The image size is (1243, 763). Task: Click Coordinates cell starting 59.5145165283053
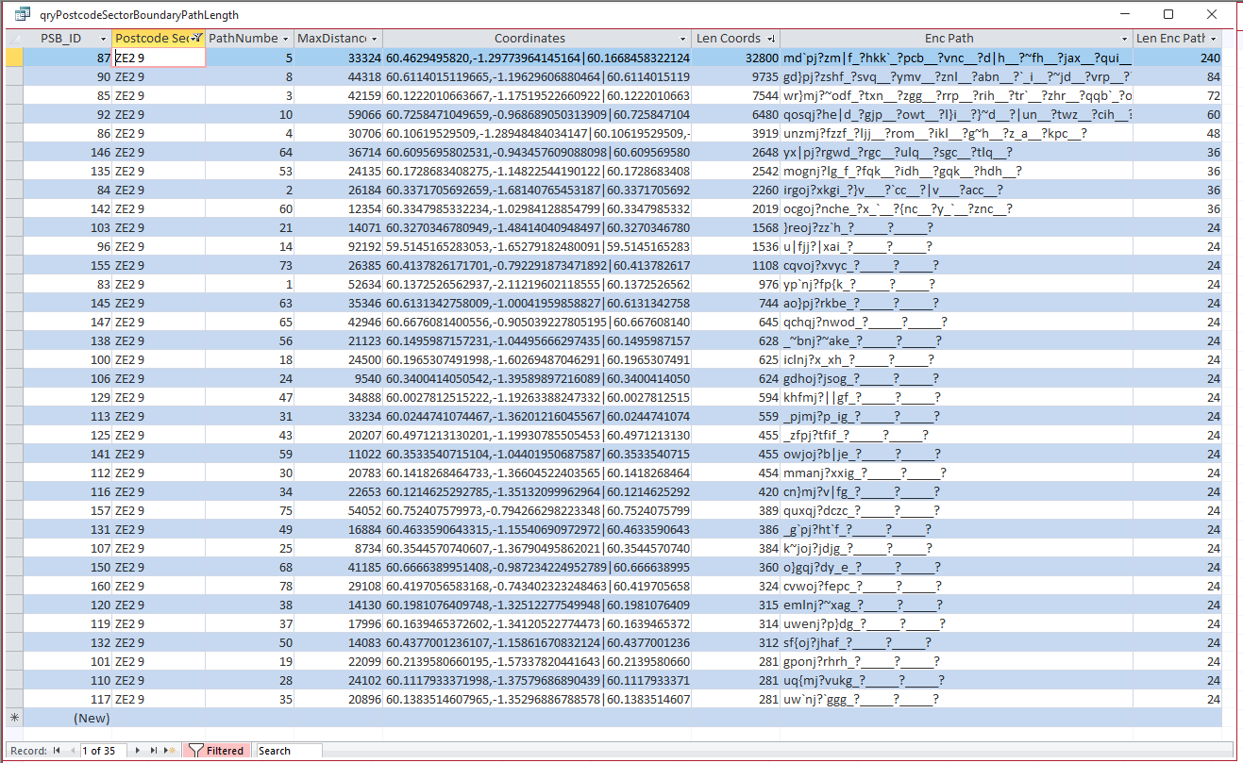537,246
